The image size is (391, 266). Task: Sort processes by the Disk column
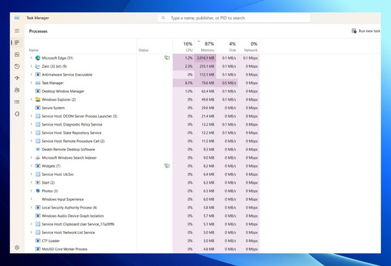tap(227, 46)
